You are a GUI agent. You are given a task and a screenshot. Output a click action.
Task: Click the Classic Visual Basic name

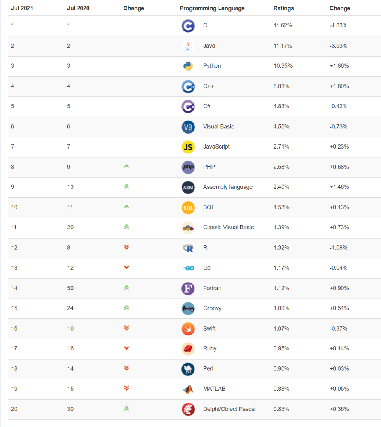coord(228,228)
